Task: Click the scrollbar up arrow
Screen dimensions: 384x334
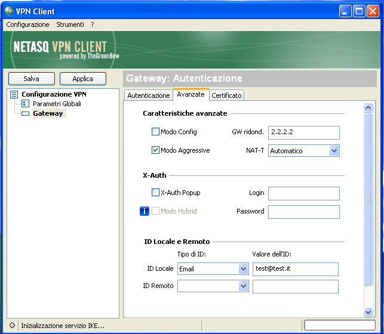Action: click(x=368, y=107)
